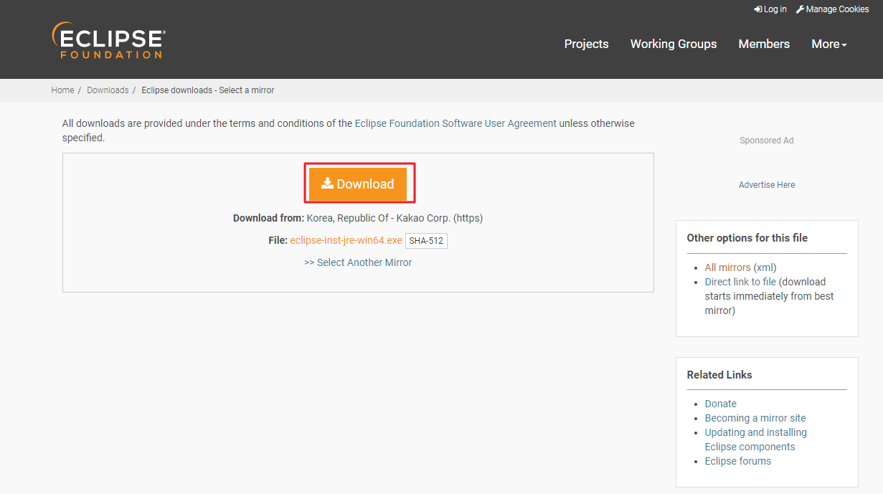Screen dimensions: 883x494
Task: Click the orange Download button
Action: (x=358, y=184)
